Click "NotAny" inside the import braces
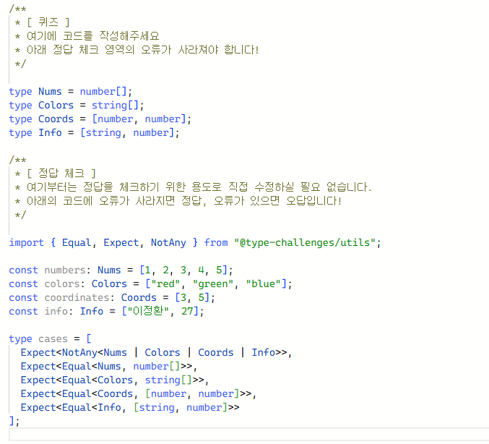The height and width of the screenshot is (444, 489). pos(168,242)
